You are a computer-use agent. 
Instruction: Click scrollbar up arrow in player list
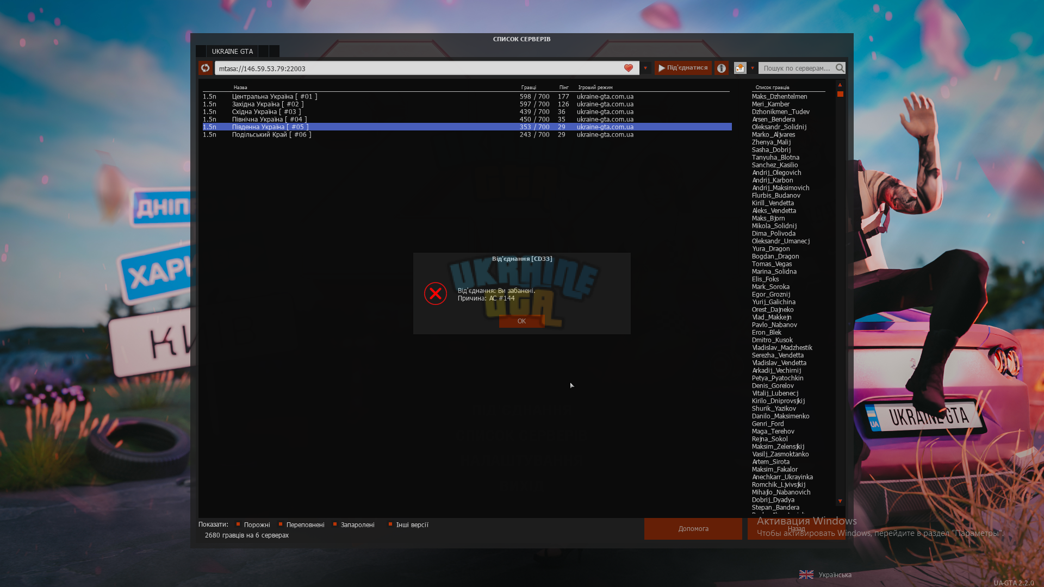pos(840,85)
